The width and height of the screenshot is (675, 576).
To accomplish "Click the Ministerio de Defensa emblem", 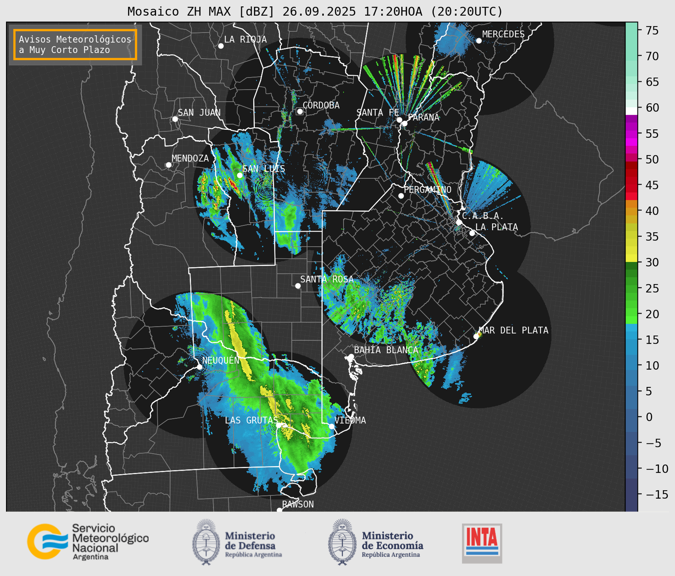I will 206,542.
